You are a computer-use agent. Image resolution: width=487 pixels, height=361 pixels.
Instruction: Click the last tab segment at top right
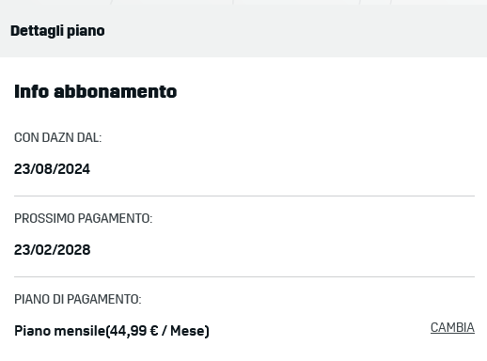pos(439,2)
